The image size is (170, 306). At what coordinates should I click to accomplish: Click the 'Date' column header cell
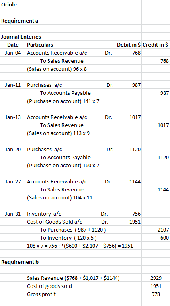(13, 45)
